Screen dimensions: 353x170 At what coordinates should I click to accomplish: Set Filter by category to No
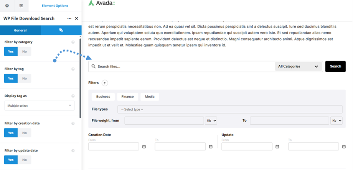pos(24,51)
